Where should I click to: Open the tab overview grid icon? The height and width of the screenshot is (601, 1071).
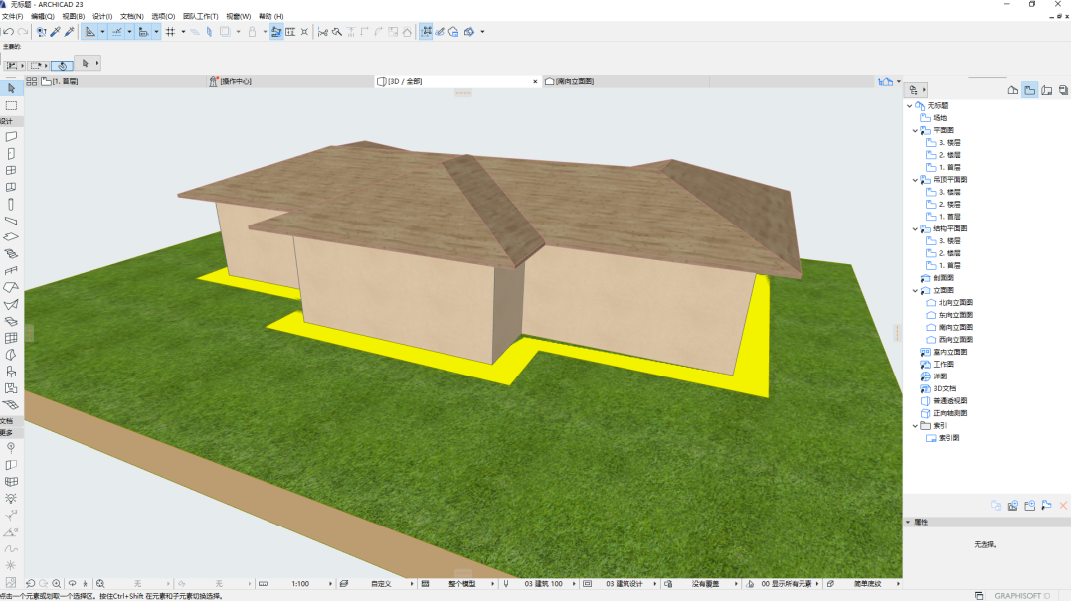[x=32, y=81]
